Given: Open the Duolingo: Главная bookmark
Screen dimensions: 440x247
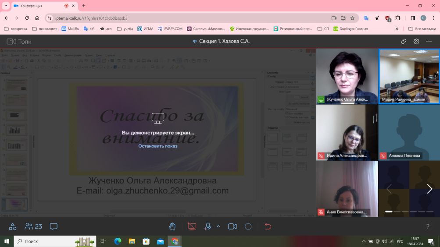Looking at the screenshot, I should coord(351,28).
